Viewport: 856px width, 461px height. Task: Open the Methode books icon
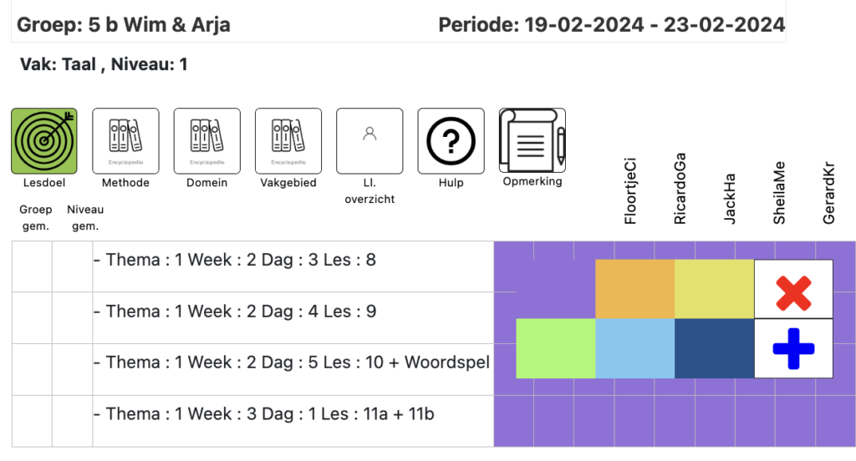click(x=125, y=140)
